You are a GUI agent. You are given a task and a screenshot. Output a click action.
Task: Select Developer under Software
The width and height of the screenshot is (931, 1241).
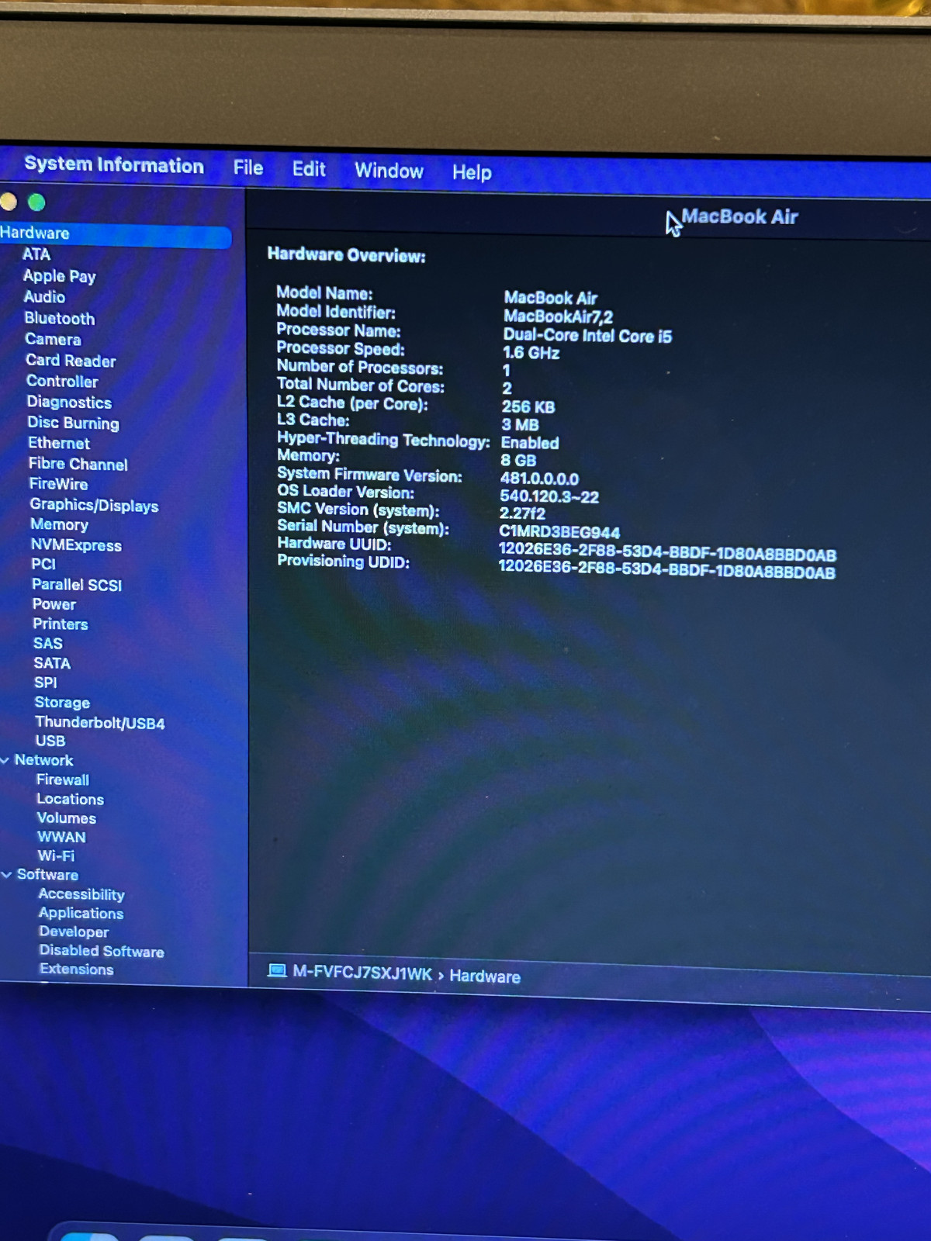[74, 932]
